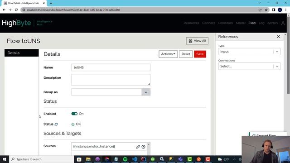Save the flow with the red Save button
Image resolution: width=290 pixels, height=163 pixels.
click(200, 54)
